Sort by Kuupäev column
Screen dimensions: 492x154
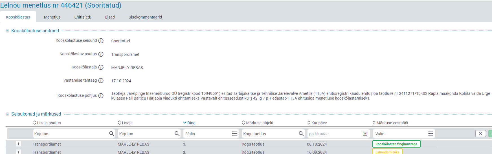coord(317,123)
